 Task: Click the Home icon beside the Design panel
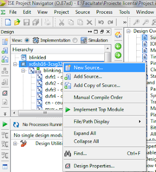coord(118,35)
